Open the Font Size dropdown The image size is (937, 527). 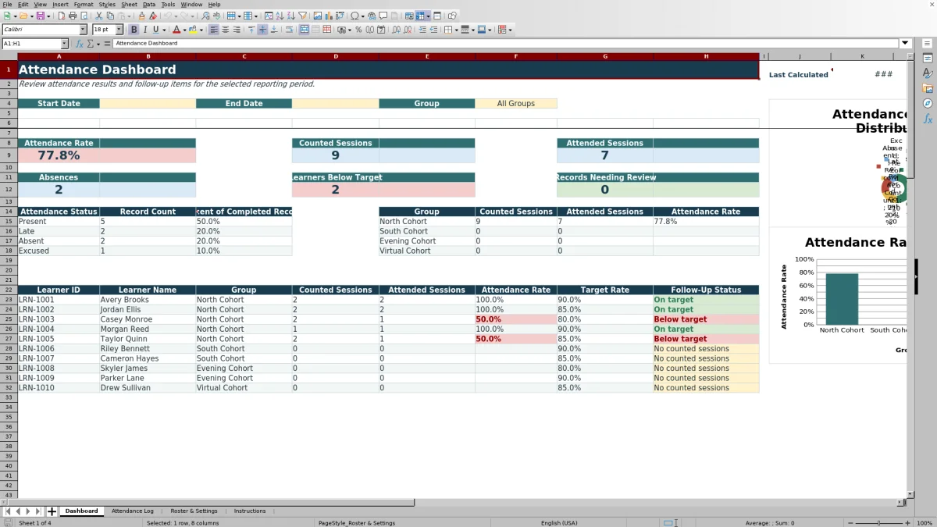click(x=119, y=30)
